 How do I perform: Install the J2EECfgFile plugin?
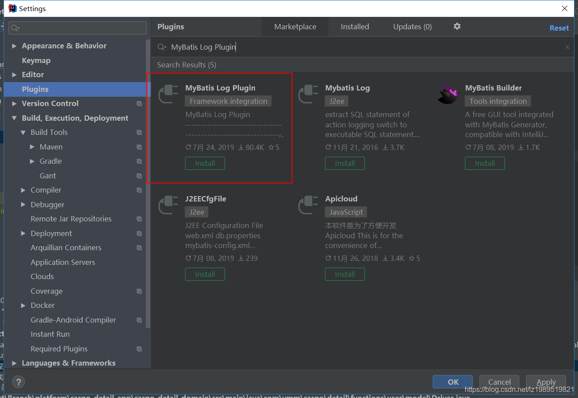pos(205,274)
